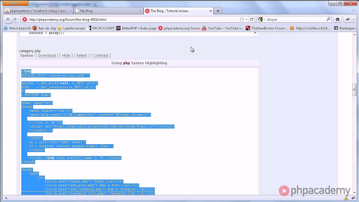Screen dimensions: 359x202
Task: Hide the category.php code block
Action: [x=66, y=56]
